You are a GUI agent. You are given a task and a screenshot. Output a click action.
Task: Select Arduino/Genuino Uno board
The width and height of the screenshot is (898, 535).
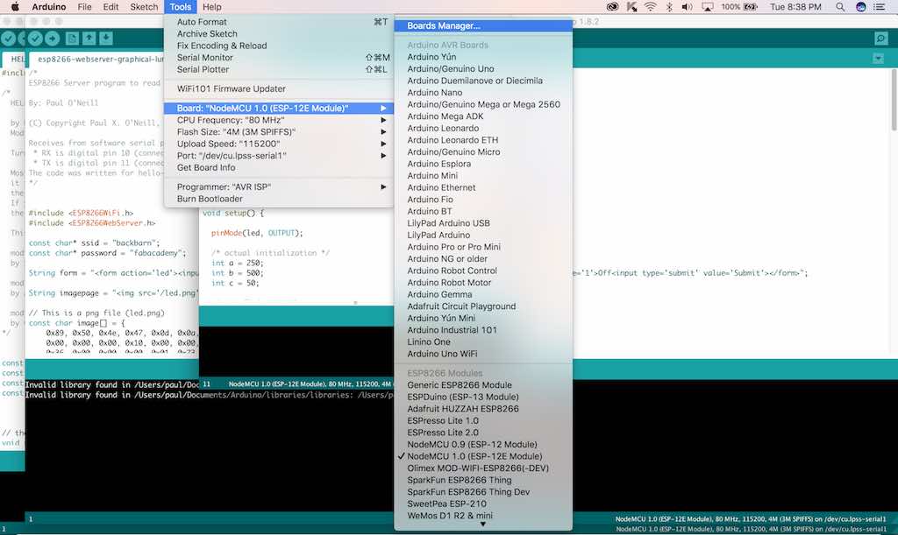[483, 68]
